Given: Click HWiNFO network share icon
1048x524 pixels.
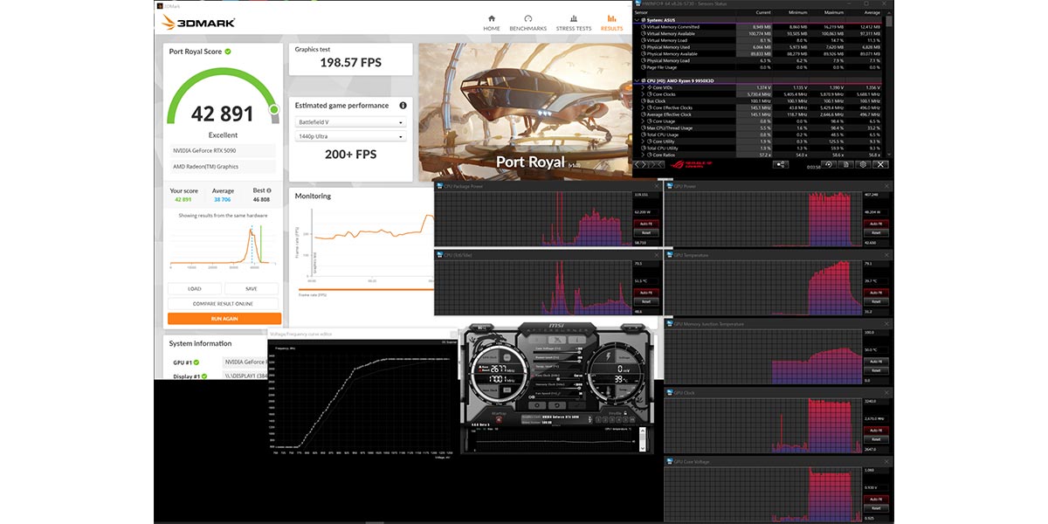Looking at the screenshot, I should pyautogui.click(x=781, y=164).
